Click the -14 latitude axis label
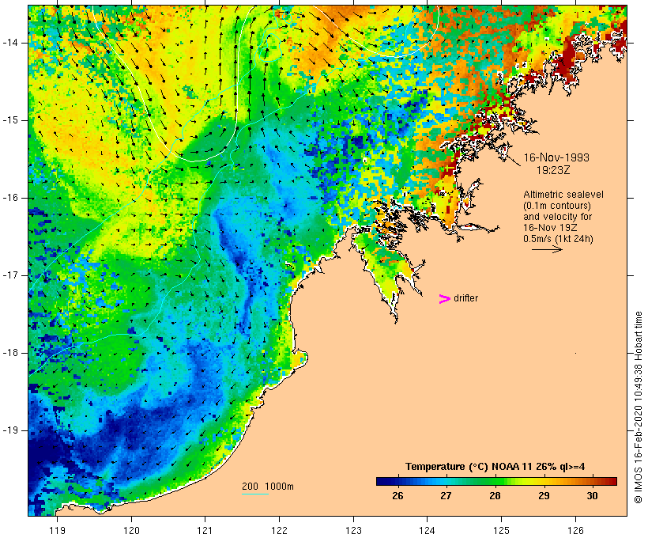648x538 pixels. coord(10,43)
